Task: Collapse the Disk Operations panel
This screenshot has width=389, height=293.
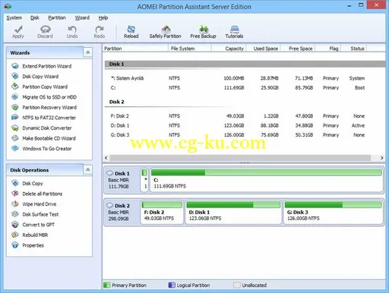Action: click(87, 169)
